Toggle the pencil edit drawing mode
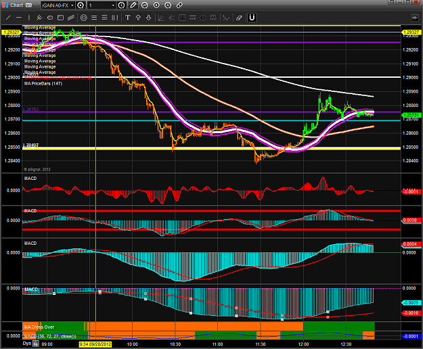 click(x=133, y=5)
